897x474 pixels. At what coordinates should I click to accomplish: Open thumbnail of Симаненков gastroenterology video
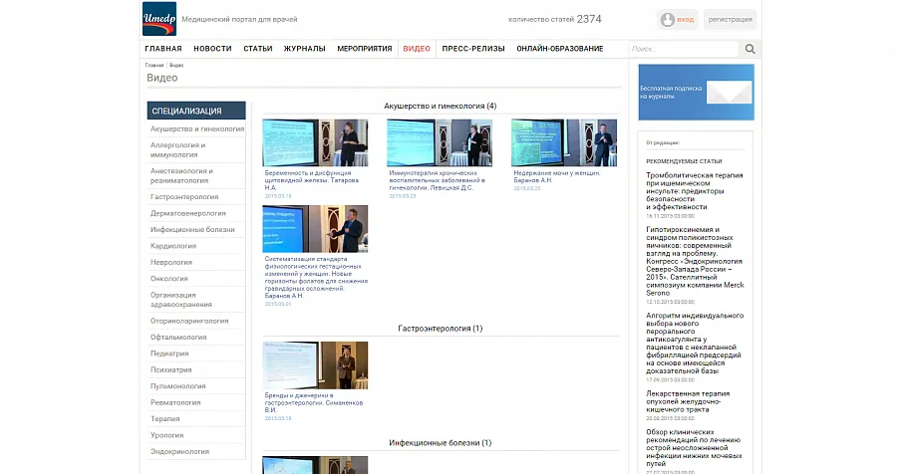315,365
